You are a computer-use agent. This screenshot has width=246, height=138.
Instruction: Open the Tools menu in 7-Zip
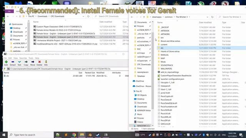[x=31, y=58]
